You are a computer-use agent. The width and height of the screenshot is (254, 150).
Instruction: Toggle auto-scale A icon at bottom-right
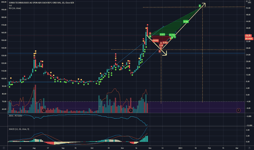[x=249, y=148]
